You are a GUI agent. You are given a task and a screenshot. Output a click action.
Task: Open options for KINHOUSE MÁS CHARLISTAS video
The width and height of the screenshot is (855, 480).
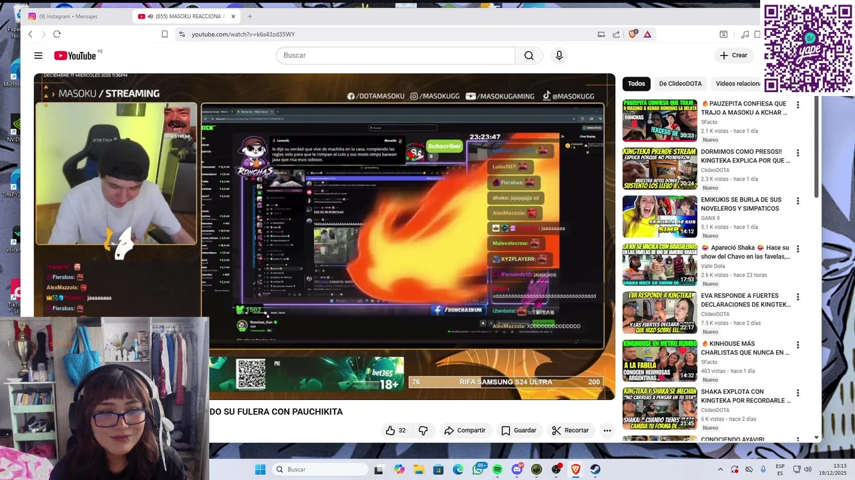798,345
